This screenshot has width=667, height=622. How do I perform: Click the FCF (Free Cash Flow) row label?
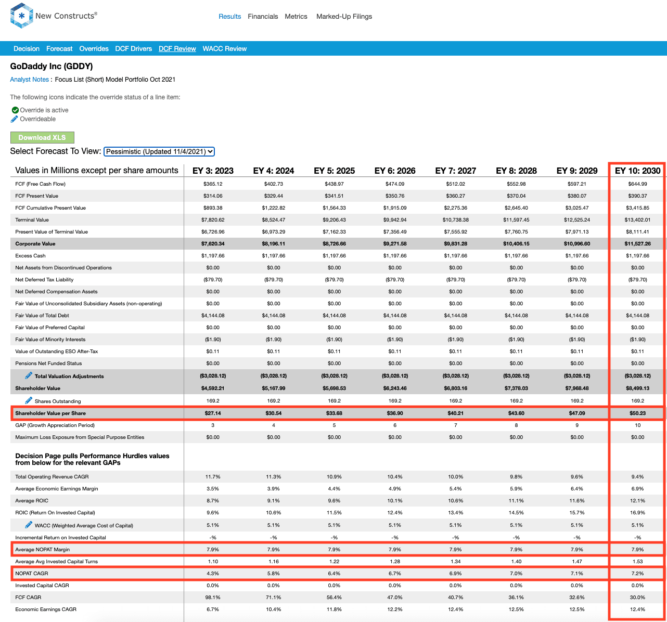click(40, 184)
